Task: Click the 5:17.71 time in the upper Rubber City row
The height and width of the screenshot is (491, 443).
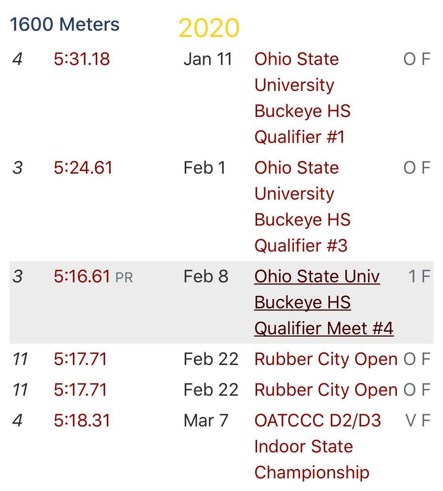Action: point(80,359)
